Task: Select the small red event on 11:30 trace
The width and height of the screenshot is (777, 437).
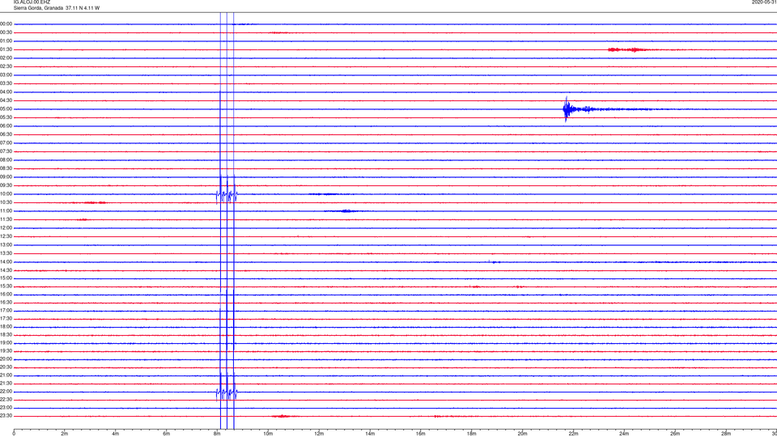Action: click(x=83, y=219)
